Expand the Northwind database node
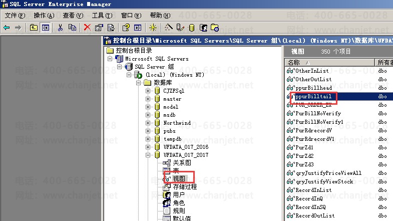The image size is (393, 221). [x=148, y=123]
